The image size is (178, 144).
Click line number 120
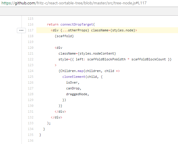click(x=30, y=48)
